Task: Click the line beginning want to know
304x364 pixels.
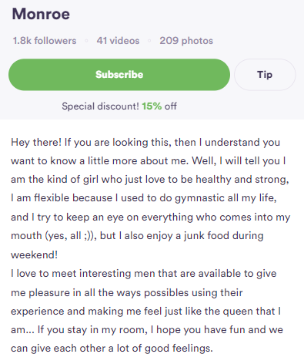Action: (149, 161)
